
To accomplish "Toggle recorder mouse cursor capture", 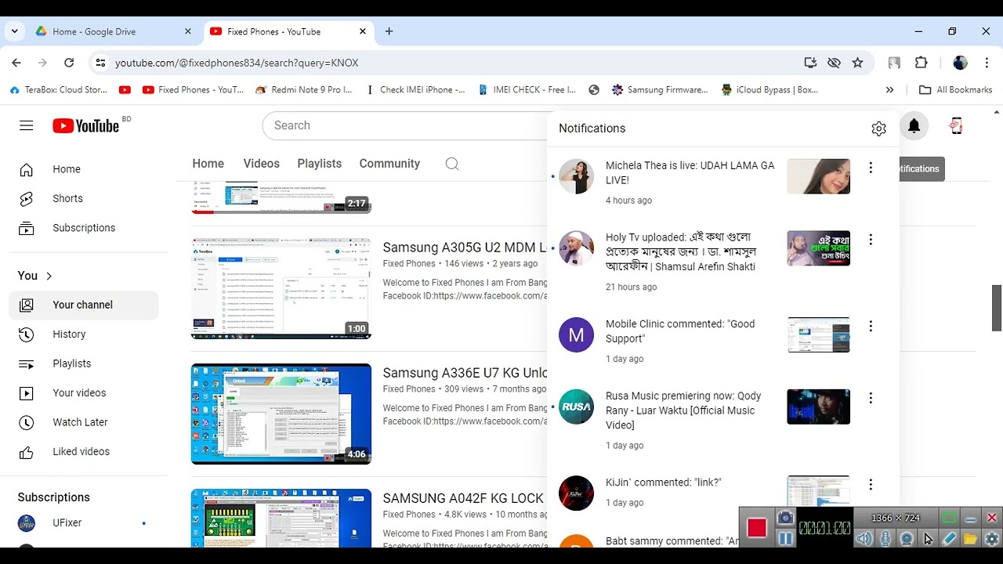I will 928,539.
